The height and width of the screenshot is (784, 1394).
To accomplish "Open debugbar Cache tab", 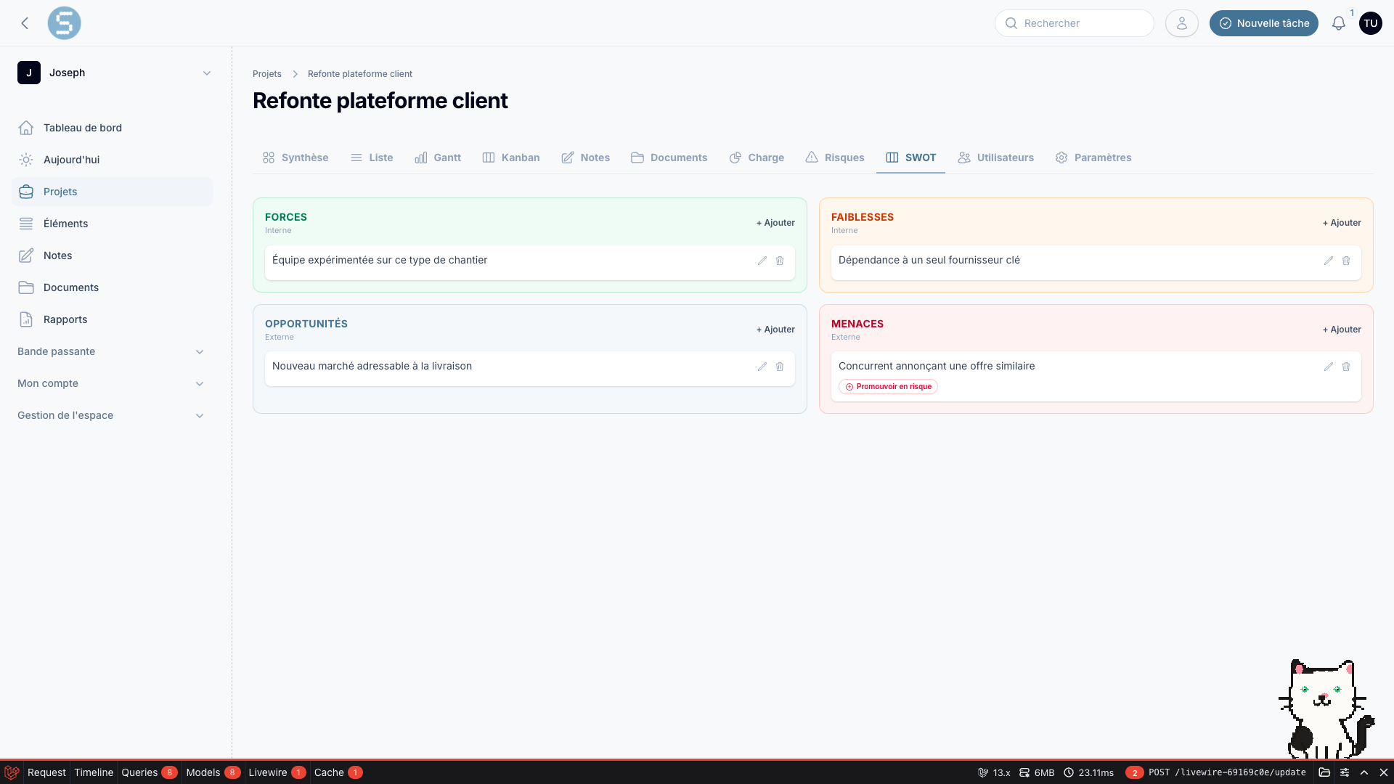I will 338,772.
